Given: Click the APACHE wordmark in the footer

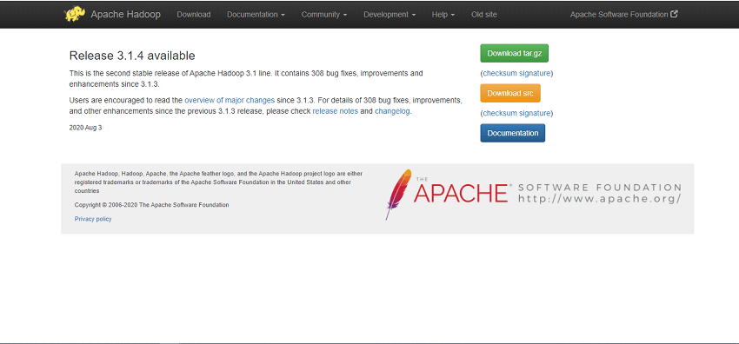Looking at the screenshot, I should (462, 193).
